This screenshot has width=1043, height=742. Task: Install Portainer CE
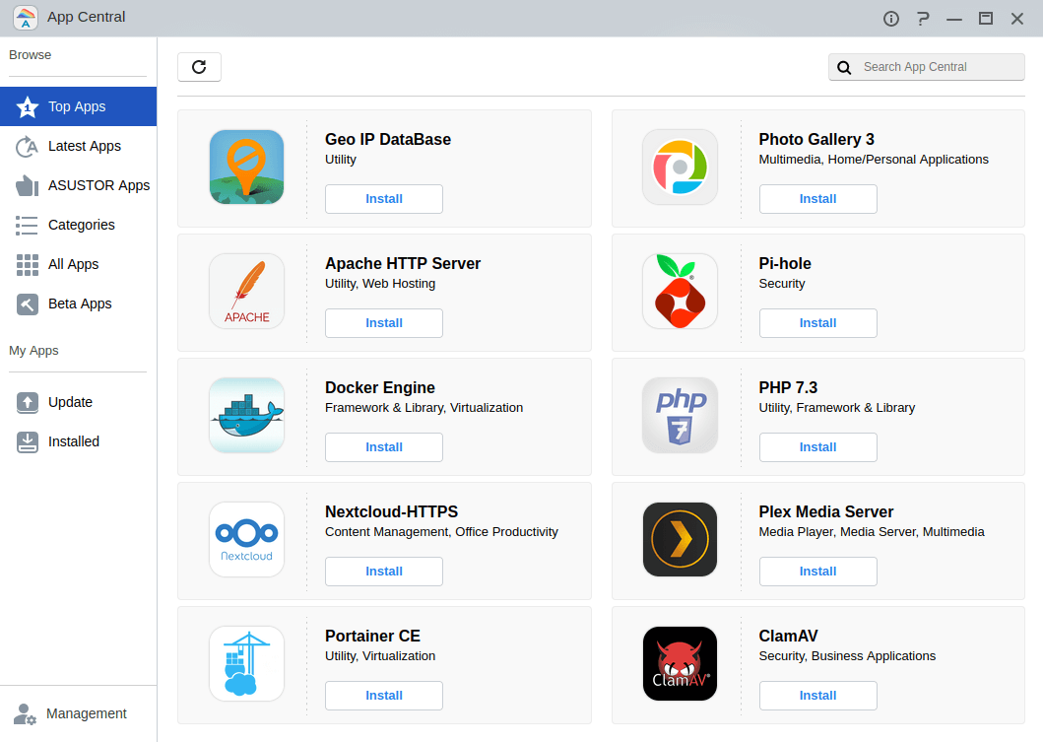point(384,696)
